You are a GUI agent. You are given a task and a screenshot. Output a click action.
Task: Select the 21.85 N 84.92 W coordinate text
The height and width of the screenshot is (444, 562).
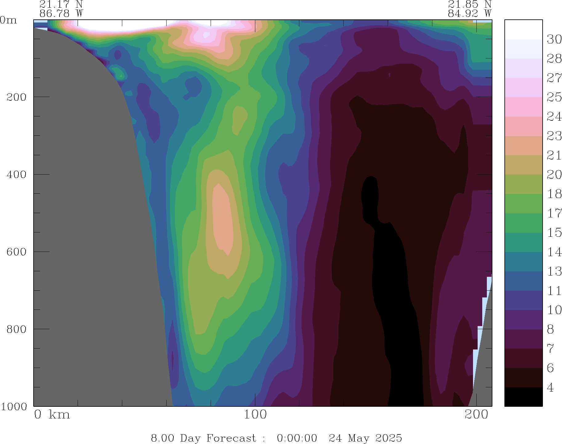point(470,9)
